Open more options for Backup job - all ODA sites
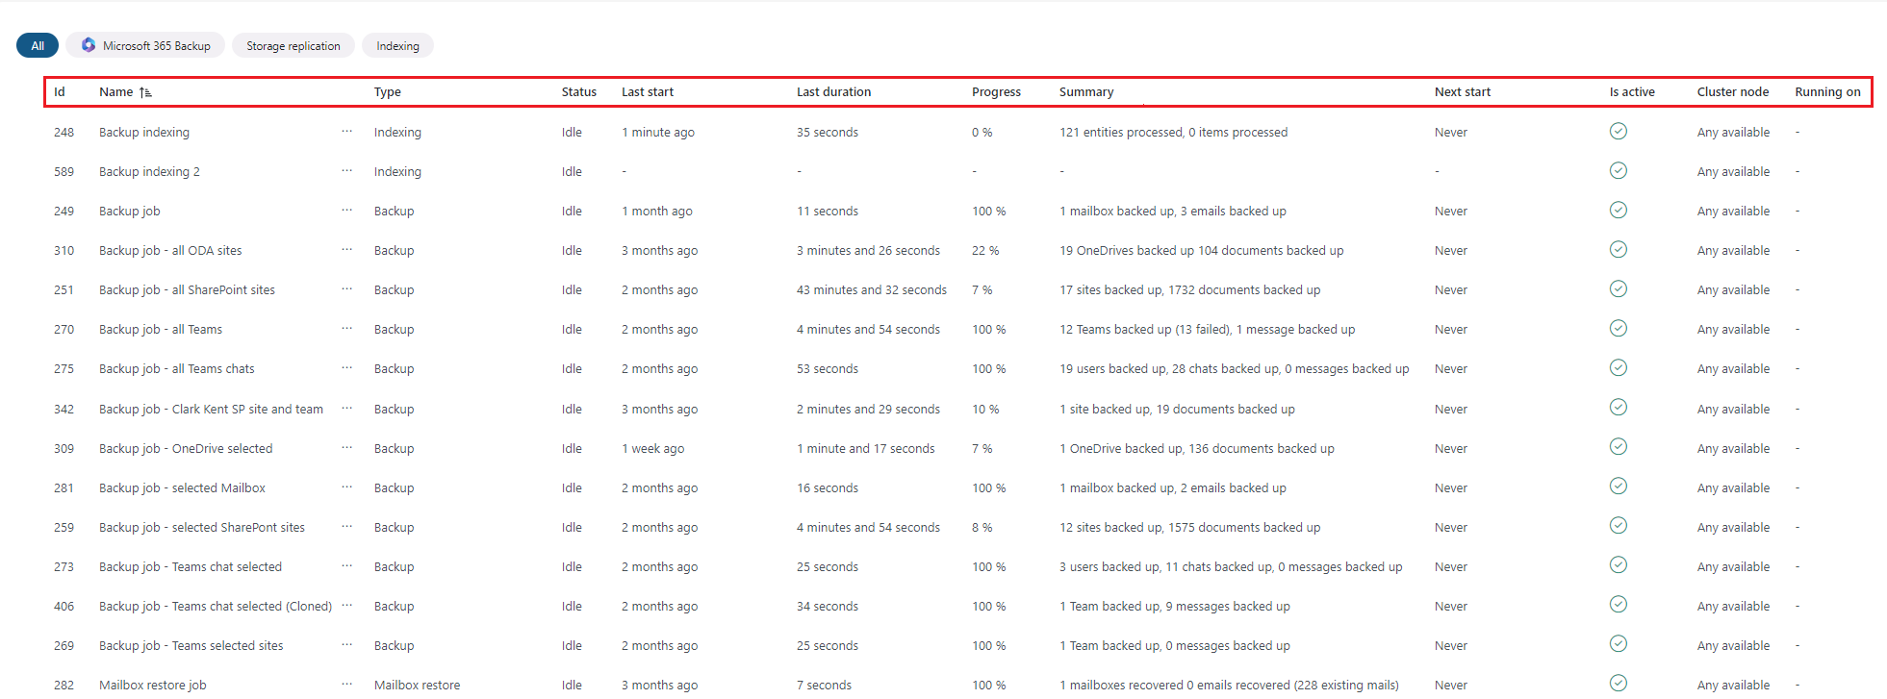Viewport: 1887px width, 699px height. 346,250
